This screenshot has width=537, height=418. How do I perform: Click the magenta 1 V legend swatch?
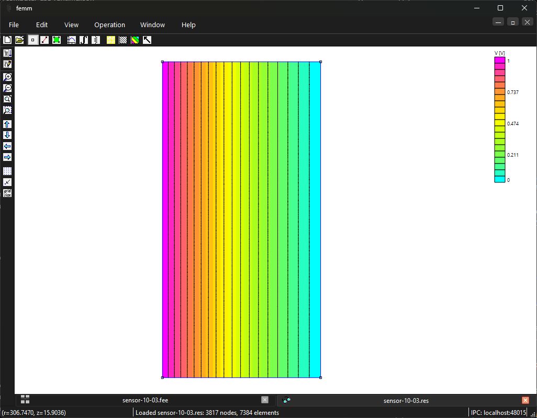(x=500, y=60)
